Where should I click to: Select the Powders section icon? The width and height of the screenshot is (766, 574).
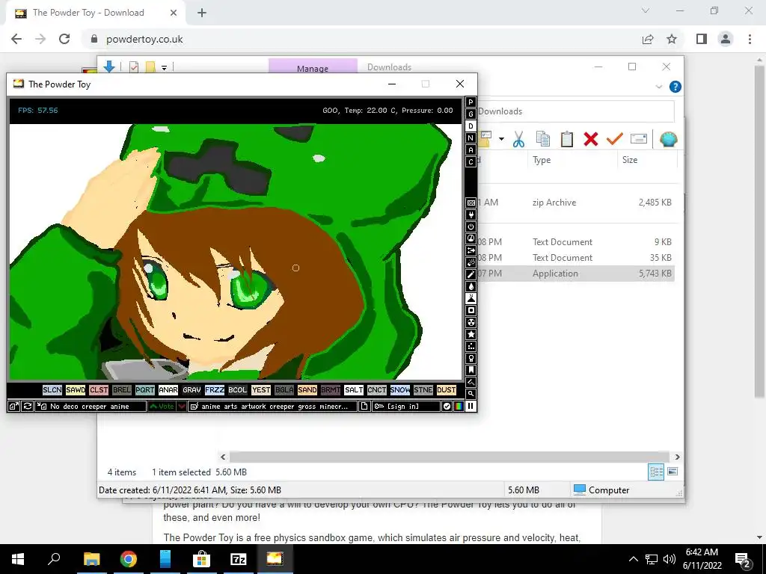coord(471,298)
